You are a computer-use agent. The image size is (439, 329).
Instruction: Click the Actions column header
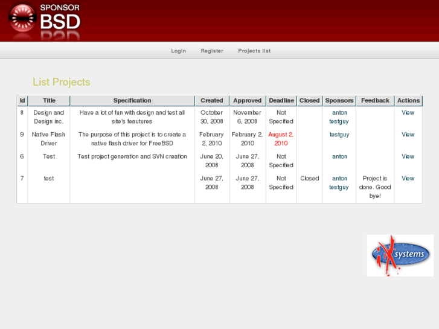pos(408,101)
